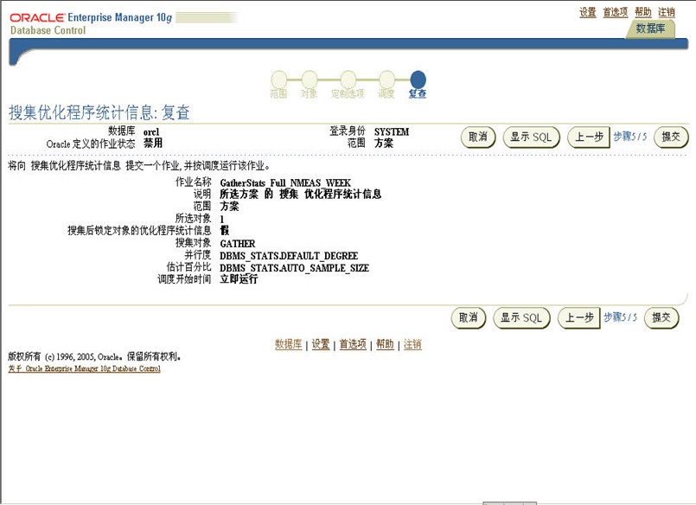
Task: Open 关于 Oracle Enterprise Manager footer link
Action: [84, 368]
